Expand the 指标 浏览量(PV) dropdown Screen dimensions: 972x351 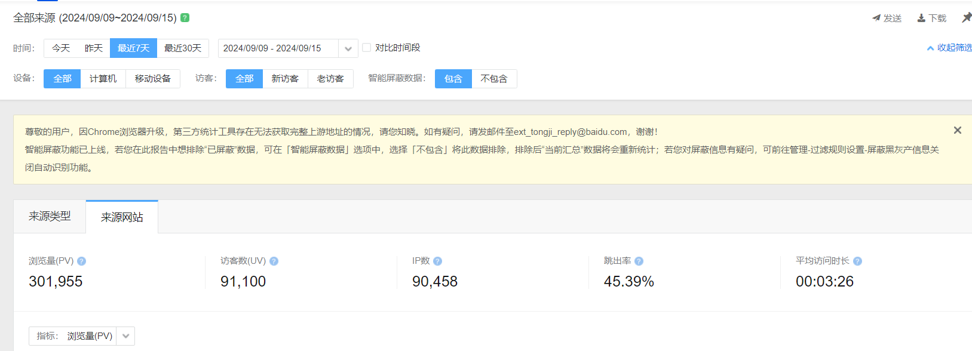(125, 336)
